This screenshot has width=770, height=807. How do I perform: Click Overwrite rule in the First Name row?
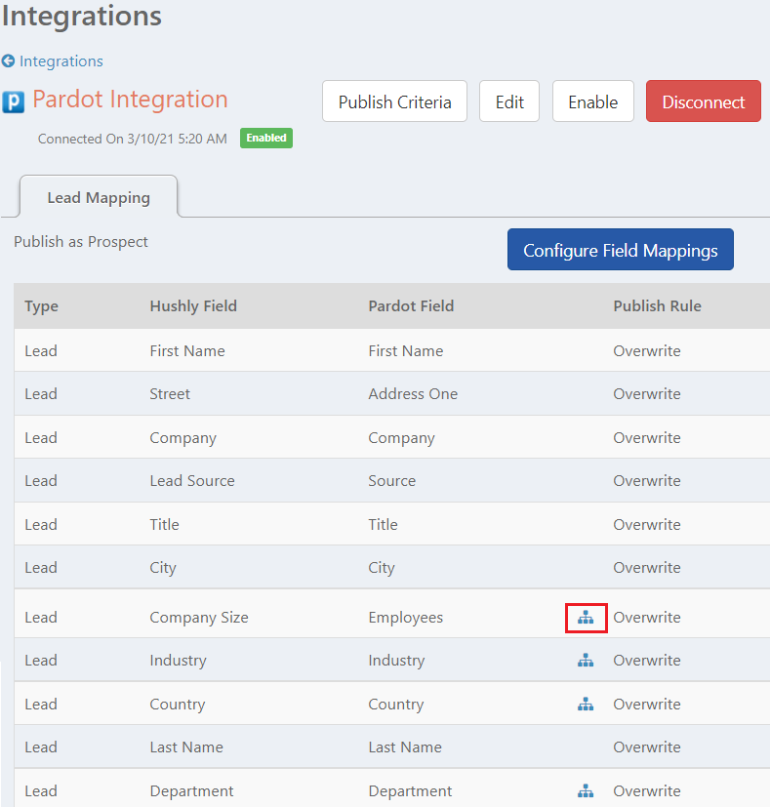click(x=647, y=351)
